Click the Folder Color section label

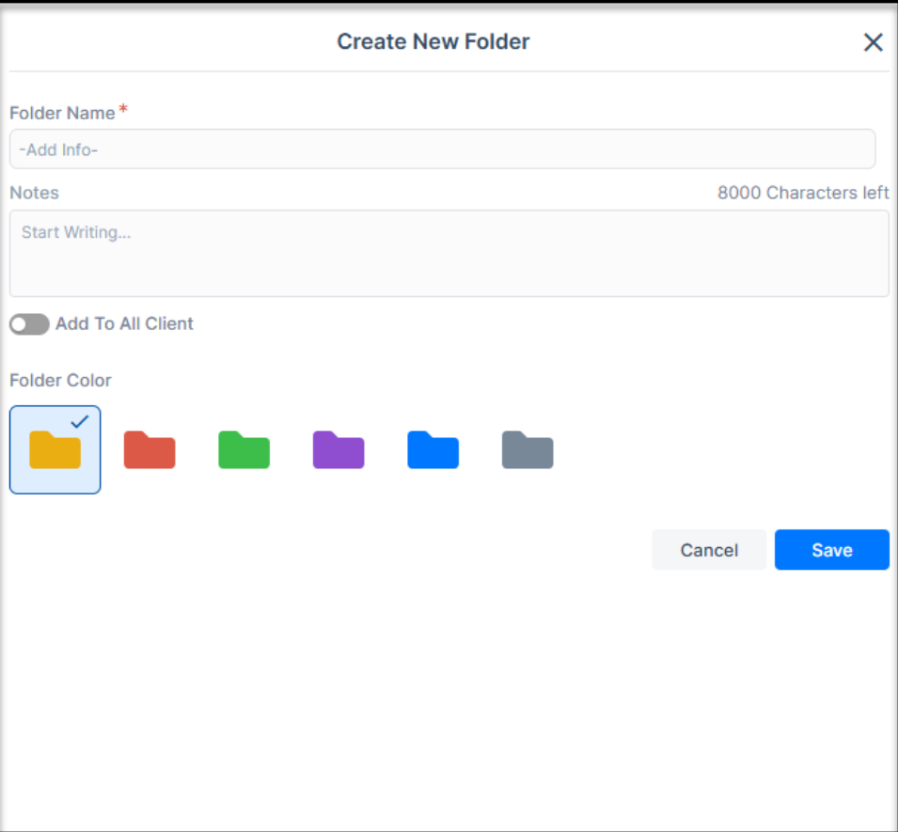pos(59,380)
